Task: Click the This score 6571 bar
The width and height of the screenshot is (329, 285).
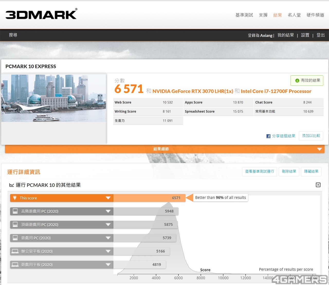Action: (149, 198)
